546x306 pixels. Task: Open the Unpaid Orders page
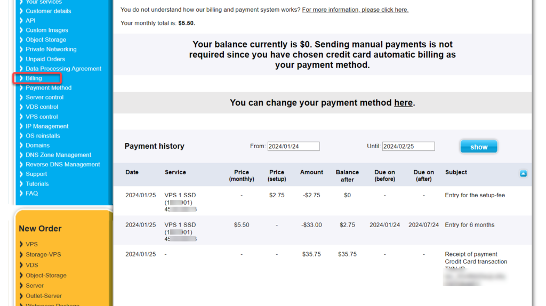(x=45, y=59)
